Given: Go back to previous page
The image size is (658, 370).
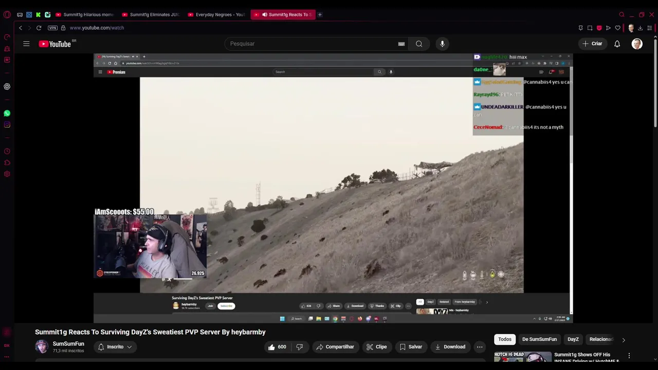Looking at the screenshot, I should pyautogui.click(x=21, y=28).
